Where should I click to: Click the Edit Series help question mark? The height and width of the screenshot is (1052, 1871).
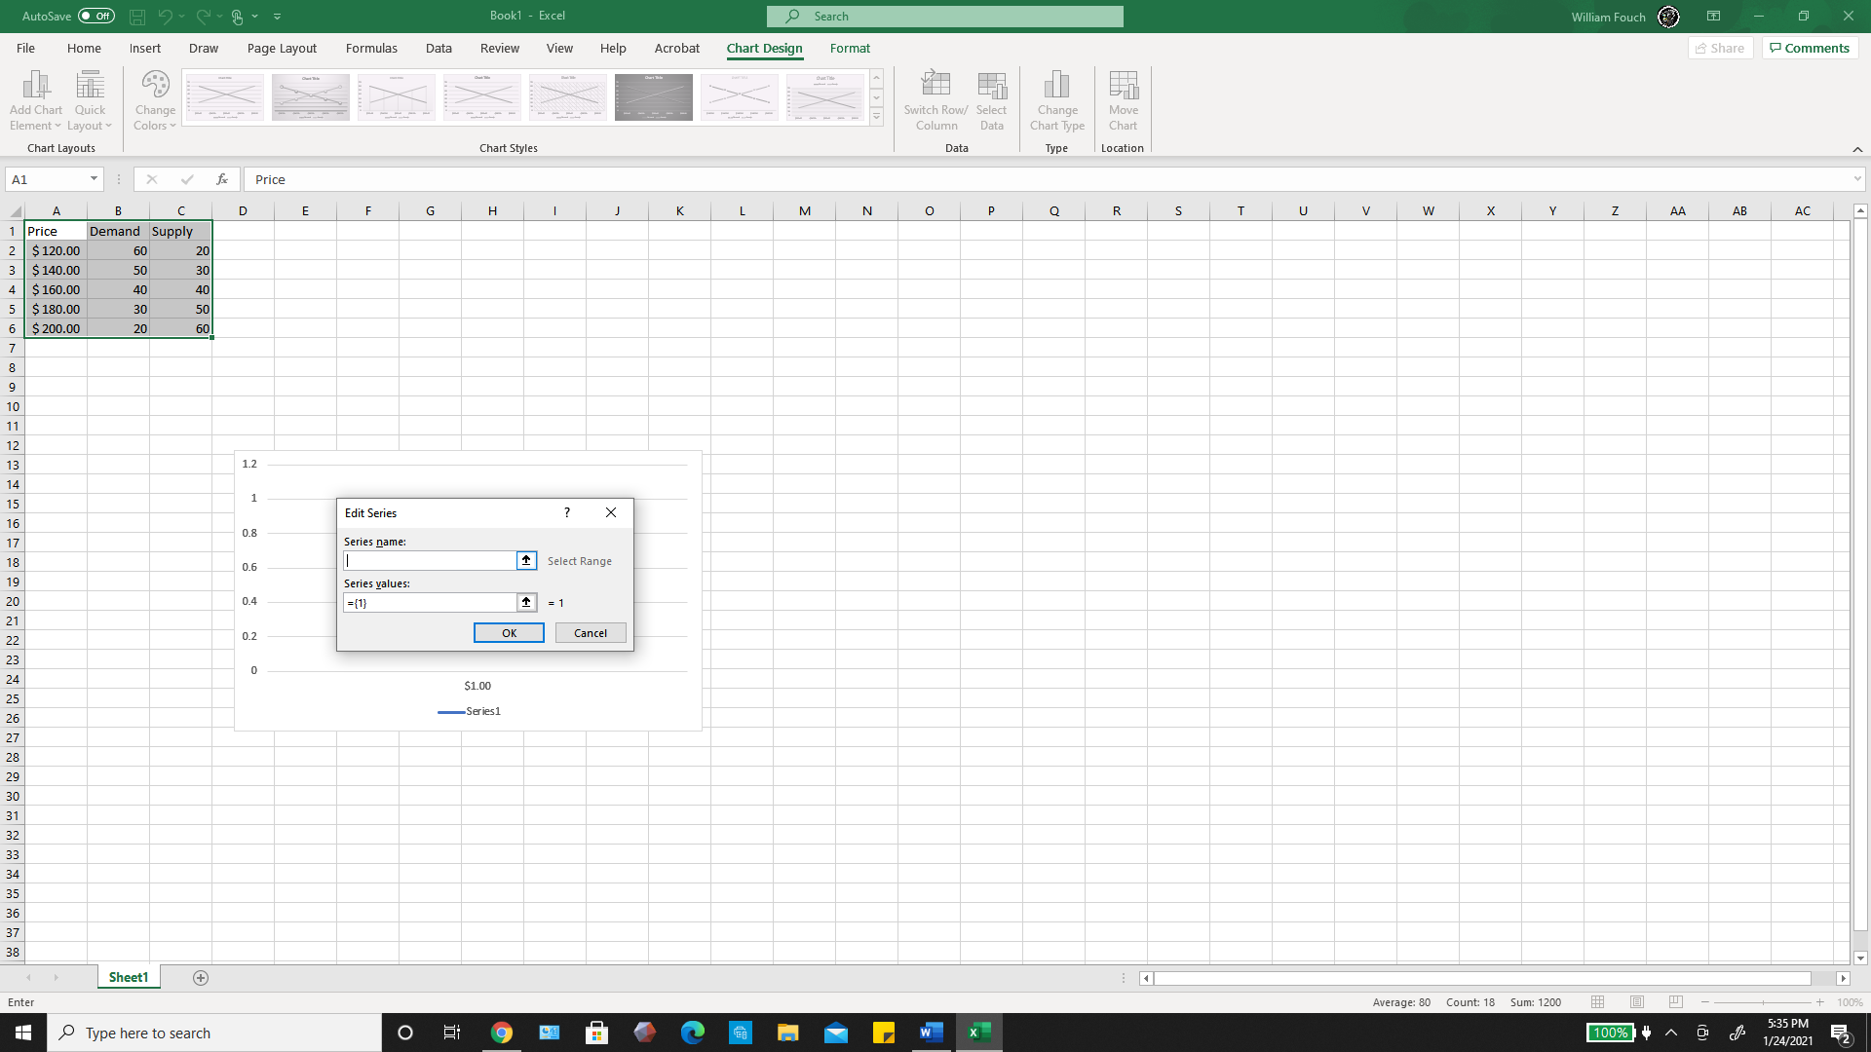(567, 512)
